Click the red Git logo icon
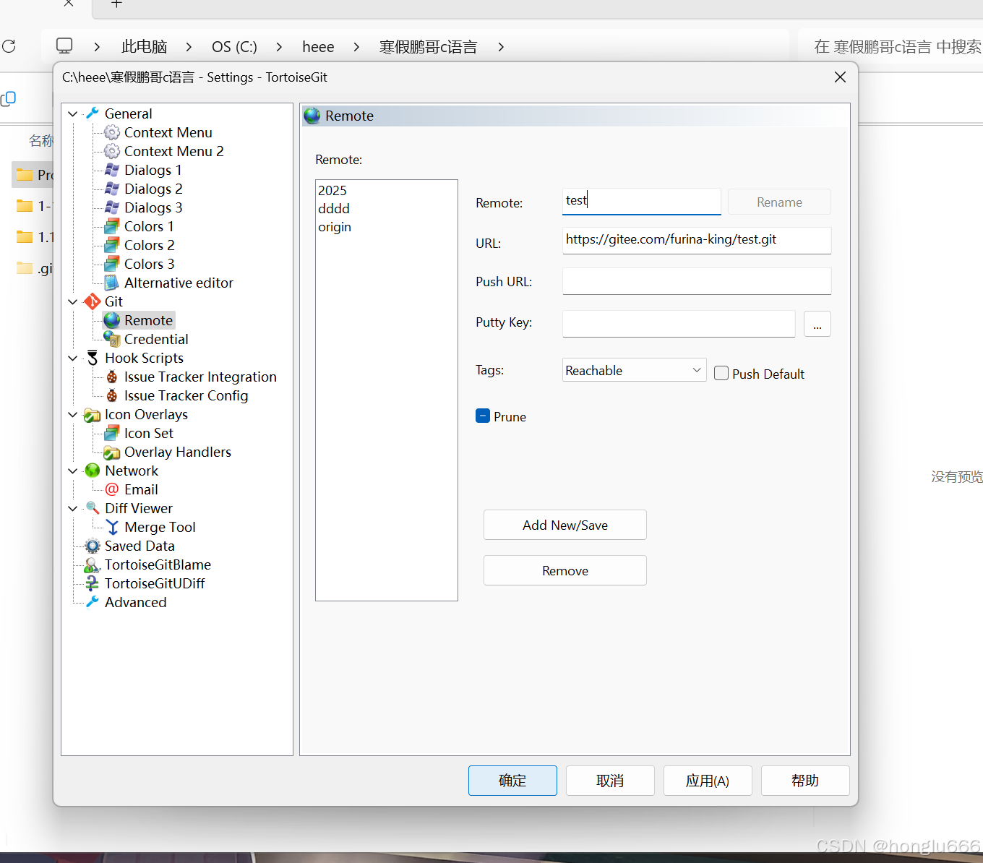The width and height of the screenshot is (983, 863). pyautogui.click(x=93, y=301)
